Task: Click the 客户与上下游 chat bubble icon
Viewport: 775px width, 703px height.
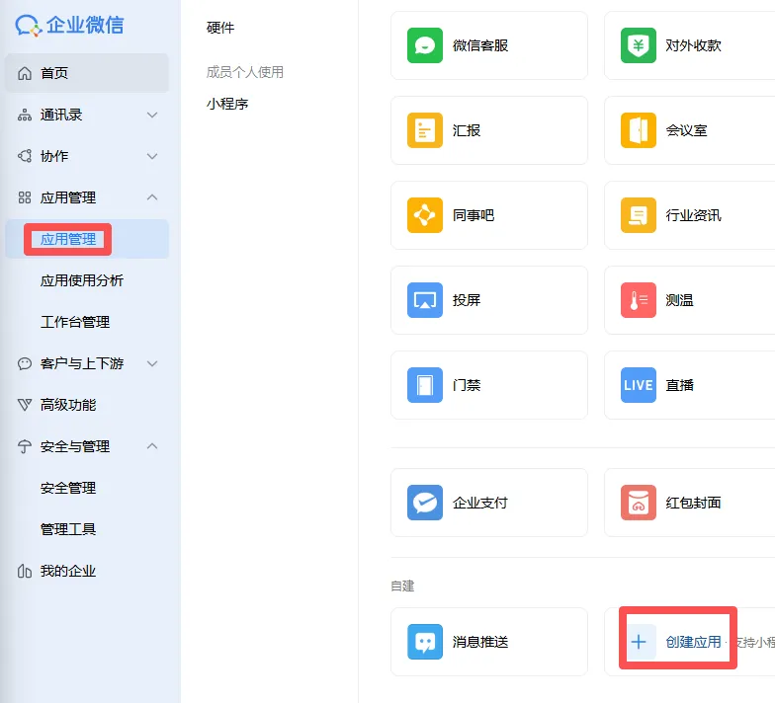Action: click(24, 363)
